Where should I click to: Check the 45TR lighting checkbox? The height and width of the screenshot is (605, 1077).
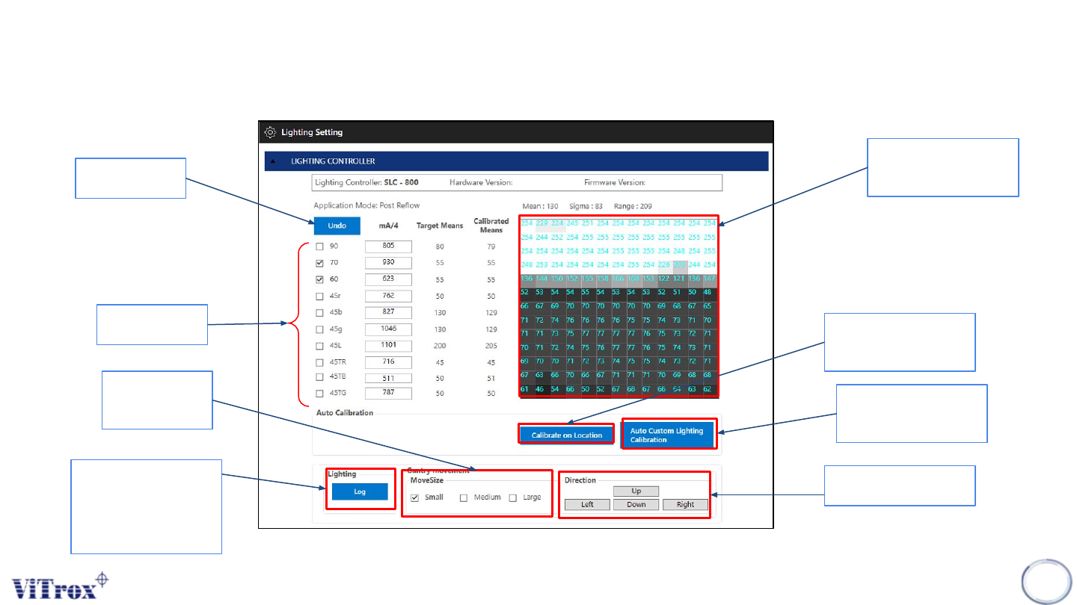tap(319, 362)
